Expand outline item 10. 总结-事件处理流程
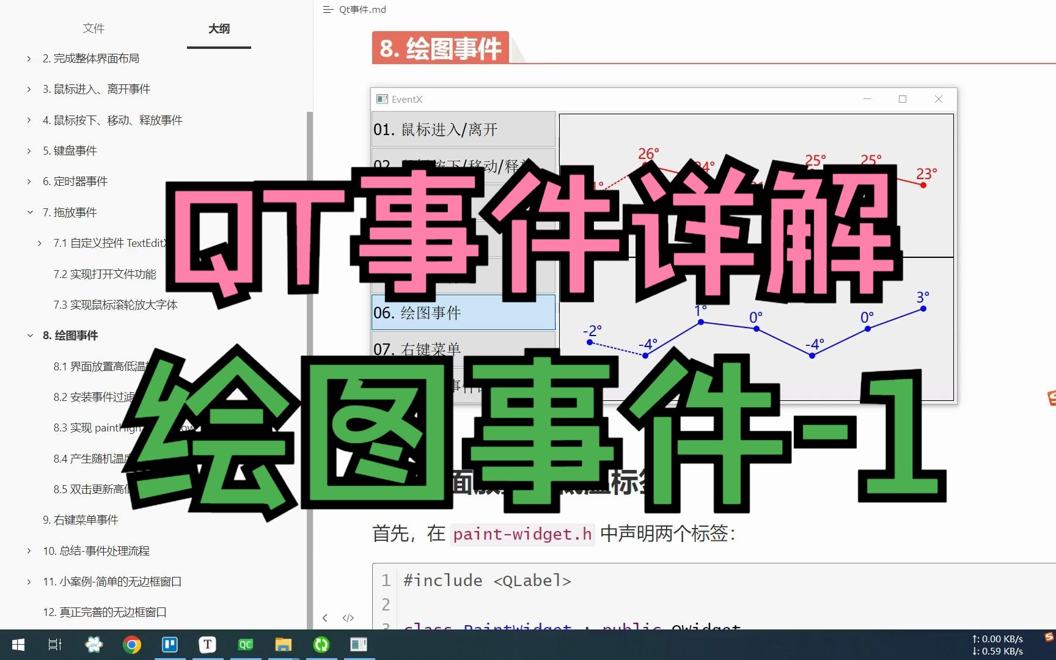 click(x=29, y=551)
